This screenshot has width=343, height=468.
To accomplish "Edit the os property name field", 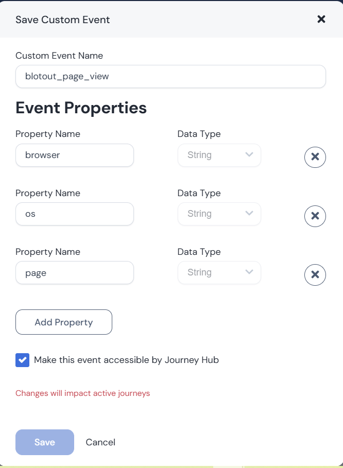I will point(75,214).
